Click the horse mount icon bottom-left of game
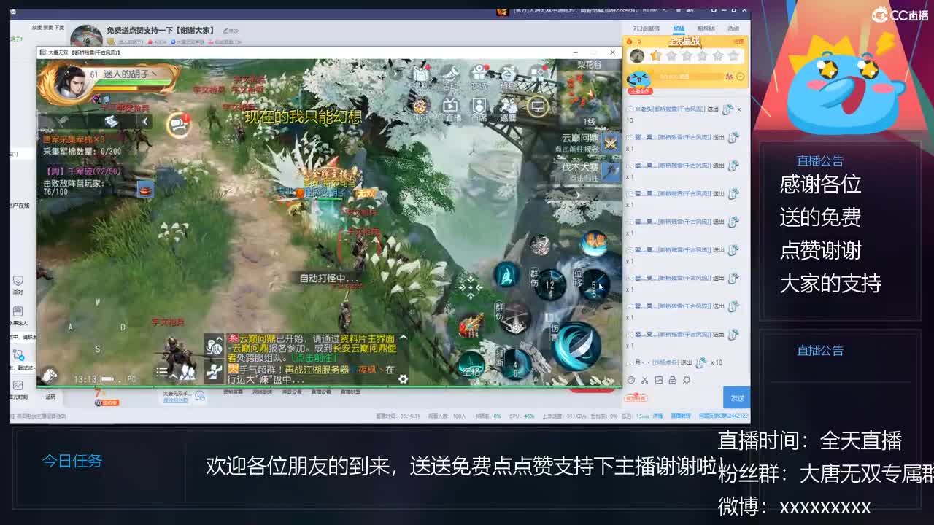This screenshot has height=525, width=934. point(49,375)
